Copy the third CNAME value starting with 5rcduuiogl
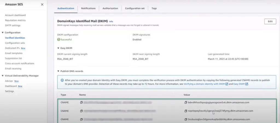This screenshot has width=280, height=123. 186,119
